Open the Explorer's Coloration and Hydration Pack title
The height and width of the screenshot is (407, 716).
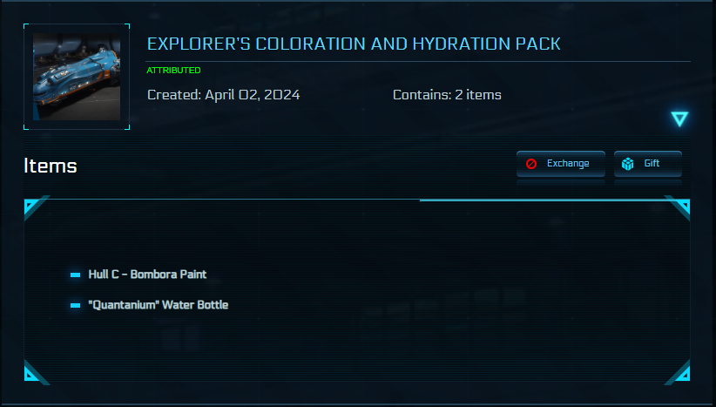click(354, 44)
